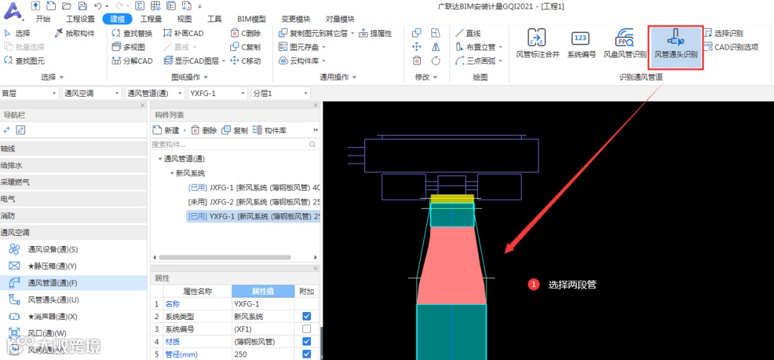The height and width of the screenshot is (360, 774).
Task: Click the sum Σ icon in quick toolbar
Action: [139, 6]
